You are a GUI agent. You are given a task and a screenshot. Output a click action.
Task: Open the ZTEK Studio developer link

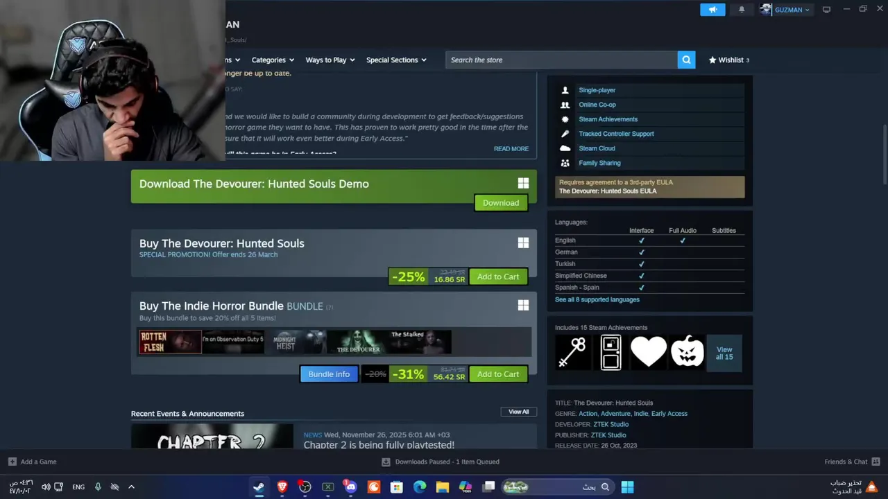(610, 424)
